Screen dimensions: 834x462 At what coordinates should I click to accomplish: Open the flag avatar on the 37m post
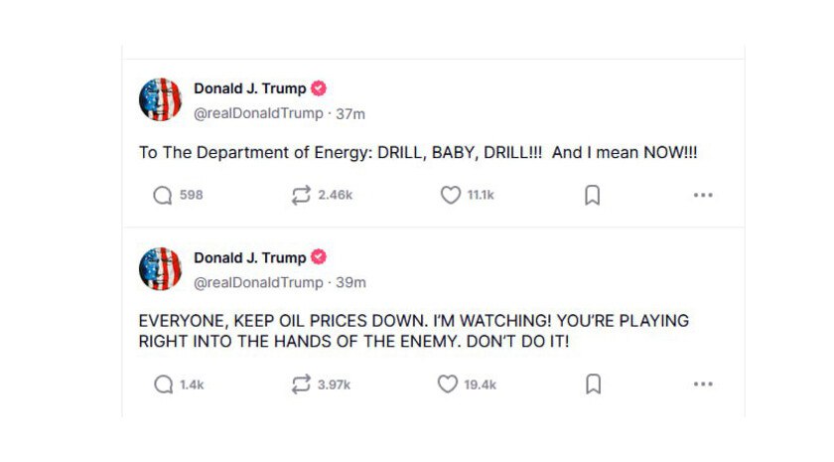point(160,99)
